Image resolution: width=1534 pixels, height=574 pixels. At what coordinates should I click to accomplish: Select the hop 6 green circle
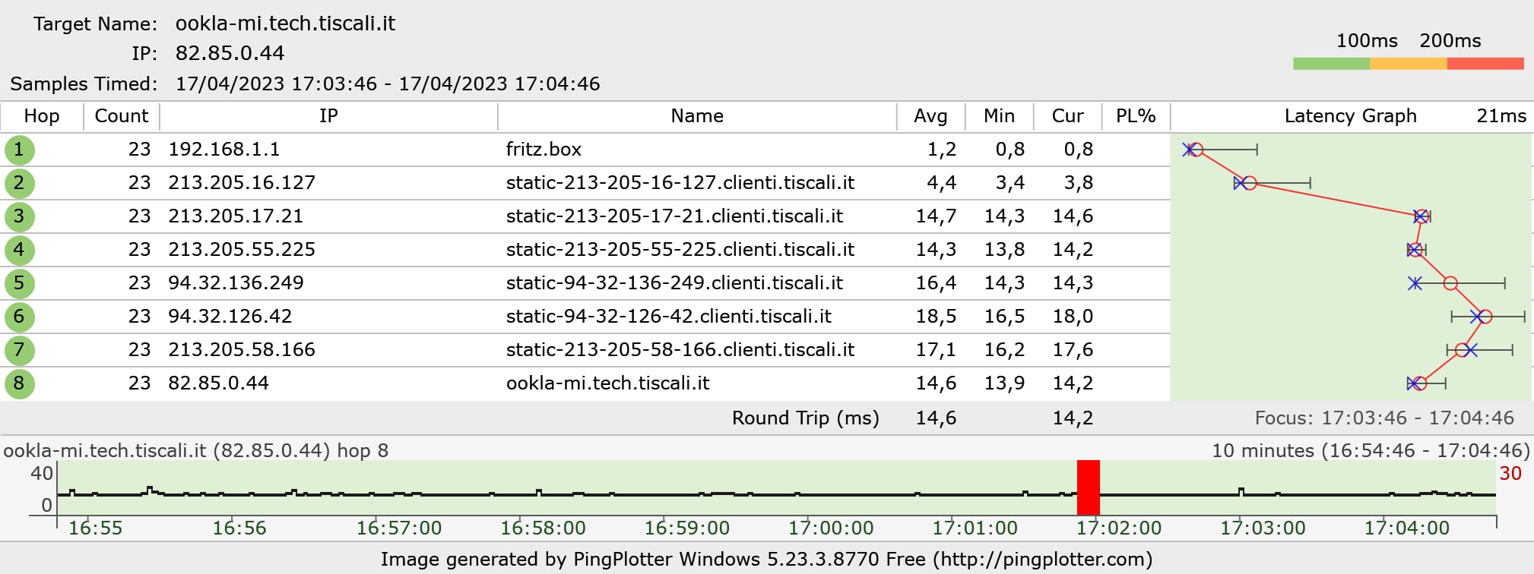[x=19, y=317]
